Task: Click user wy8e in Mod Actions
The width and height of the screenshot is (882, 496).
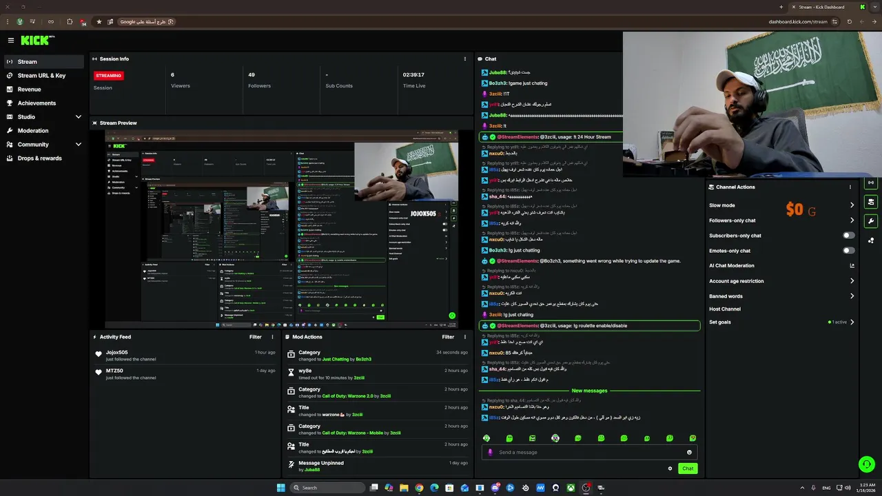Action: pyautogui.click(x=305, y=371)
